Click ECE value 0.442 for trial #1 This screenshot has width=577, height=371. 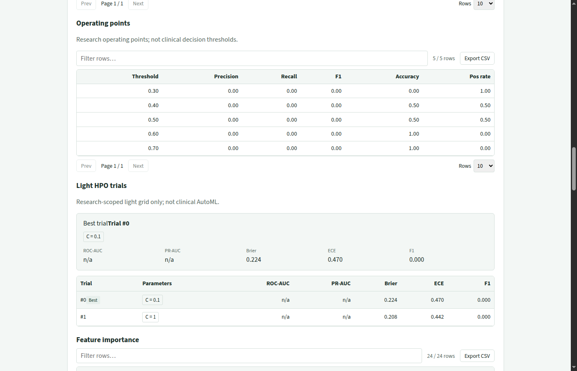click(437, 317)
